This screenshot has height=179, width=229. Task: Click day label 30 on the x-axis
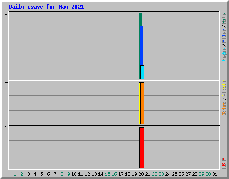tap(208, 174)
